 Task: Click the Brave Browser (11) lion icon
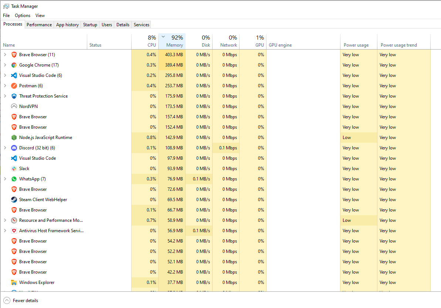[14, 55]
